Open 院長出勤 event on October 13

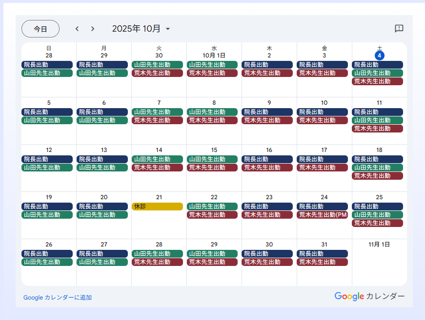coord(102,159)
